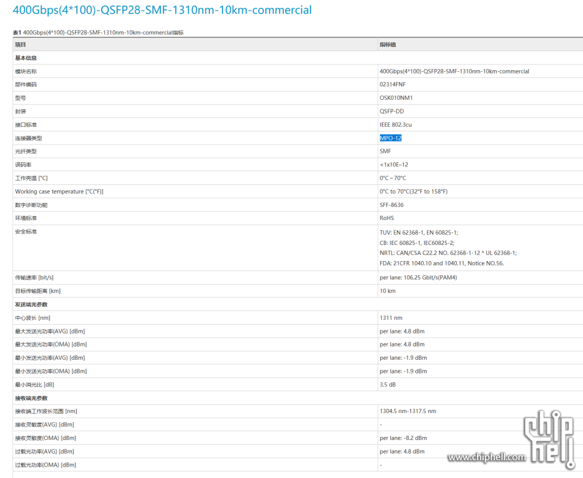
Task: Click the 基本信息 section row
Action: tap(297, 58)
